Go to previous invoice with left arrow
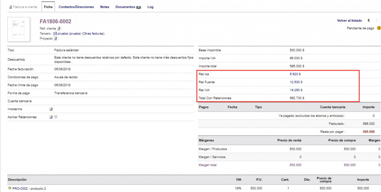Image resolution: width=381 pixels, height=192 pixels. 369,21
